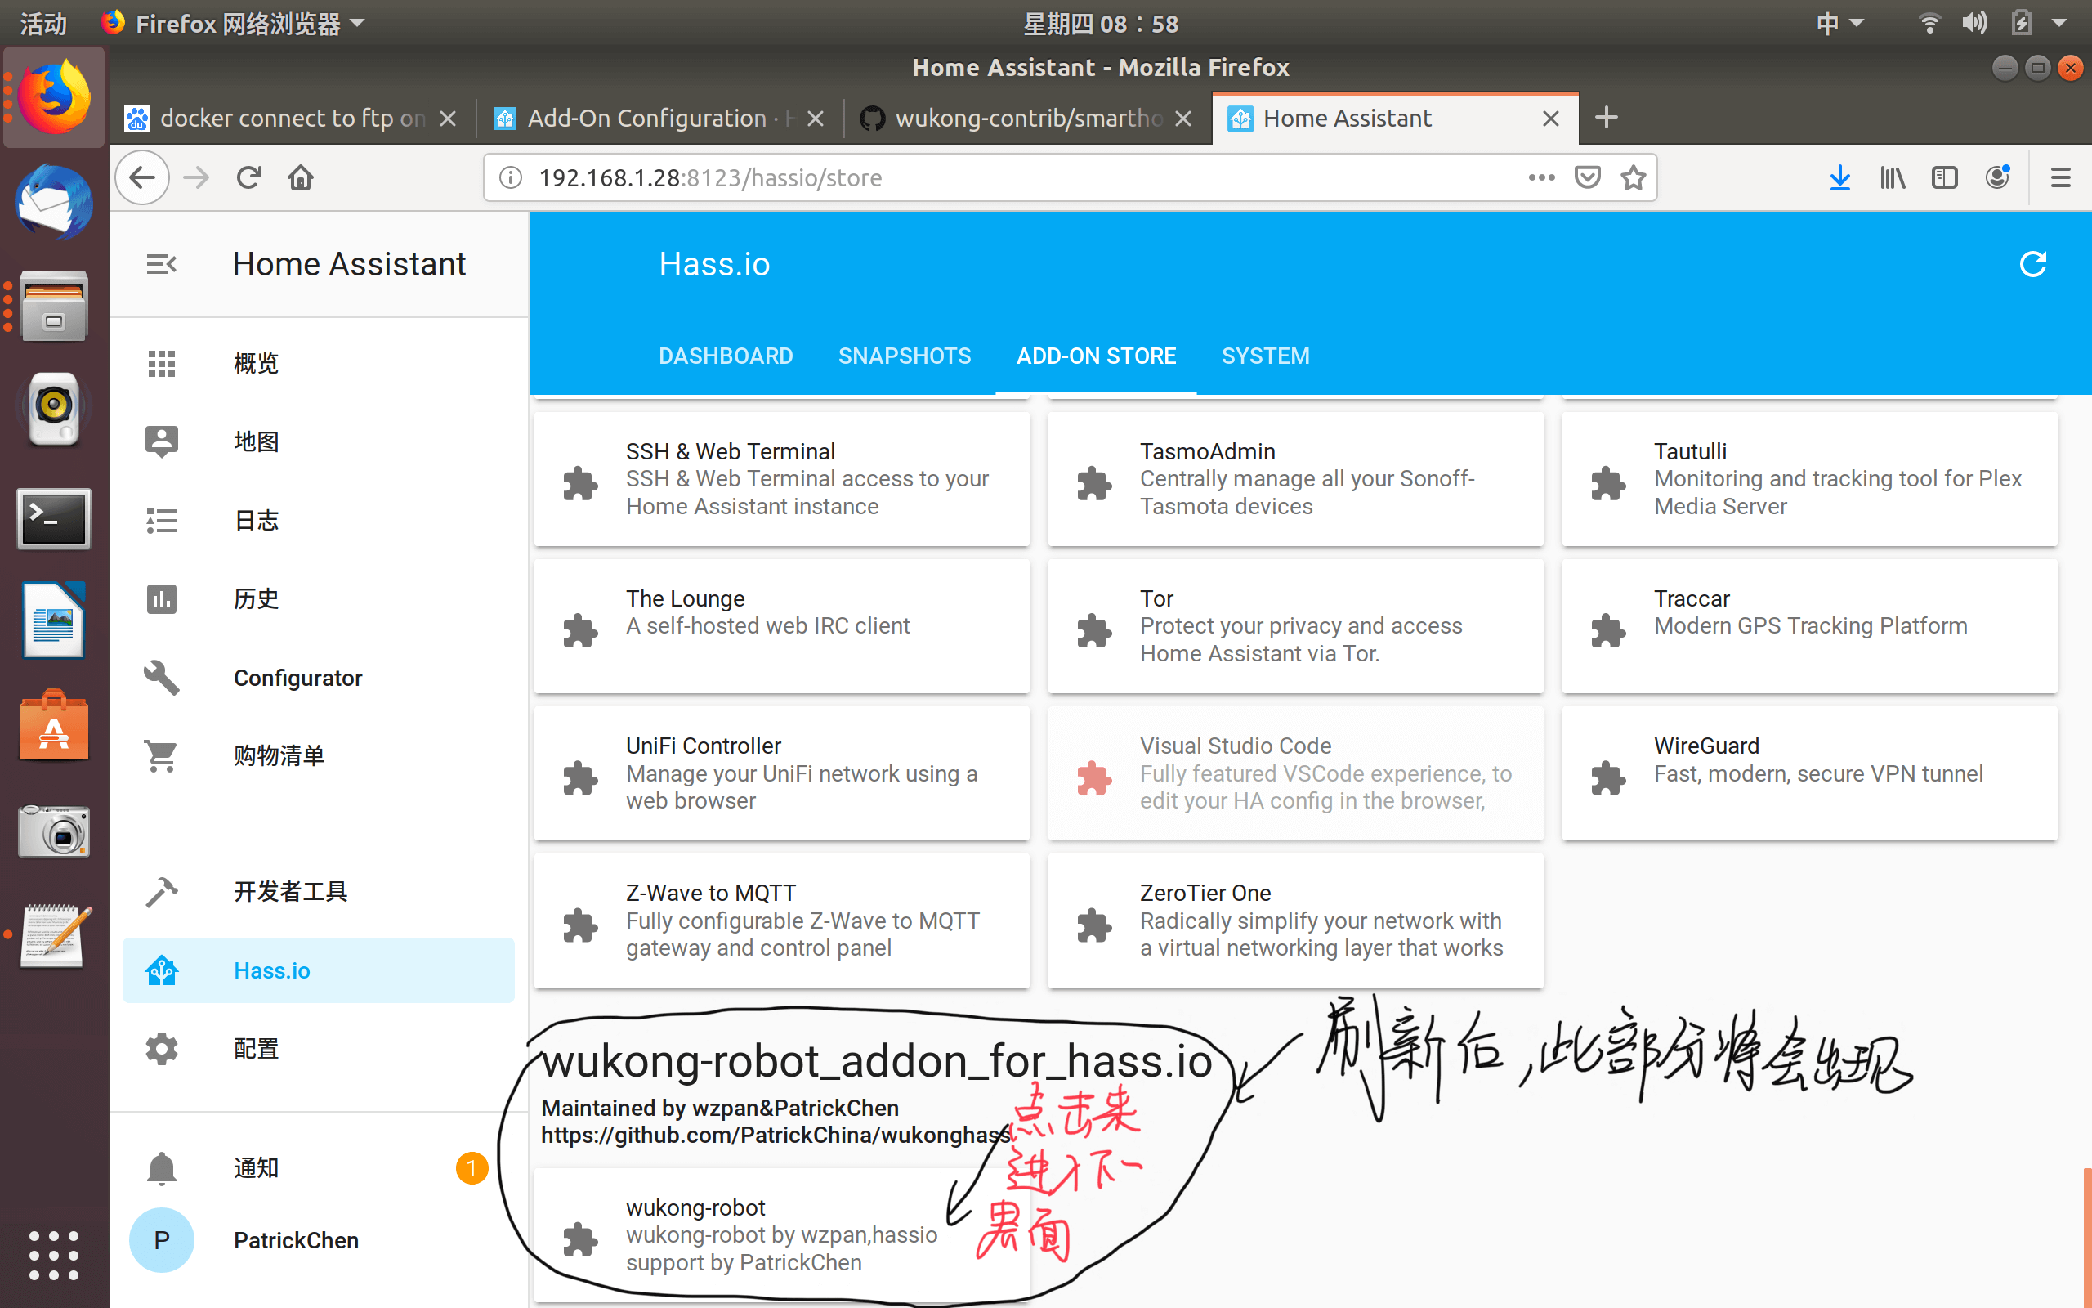This screenshot has width=2092, height=1308.
Task: Open the 概览 overview panel
Action: point(256,363)
